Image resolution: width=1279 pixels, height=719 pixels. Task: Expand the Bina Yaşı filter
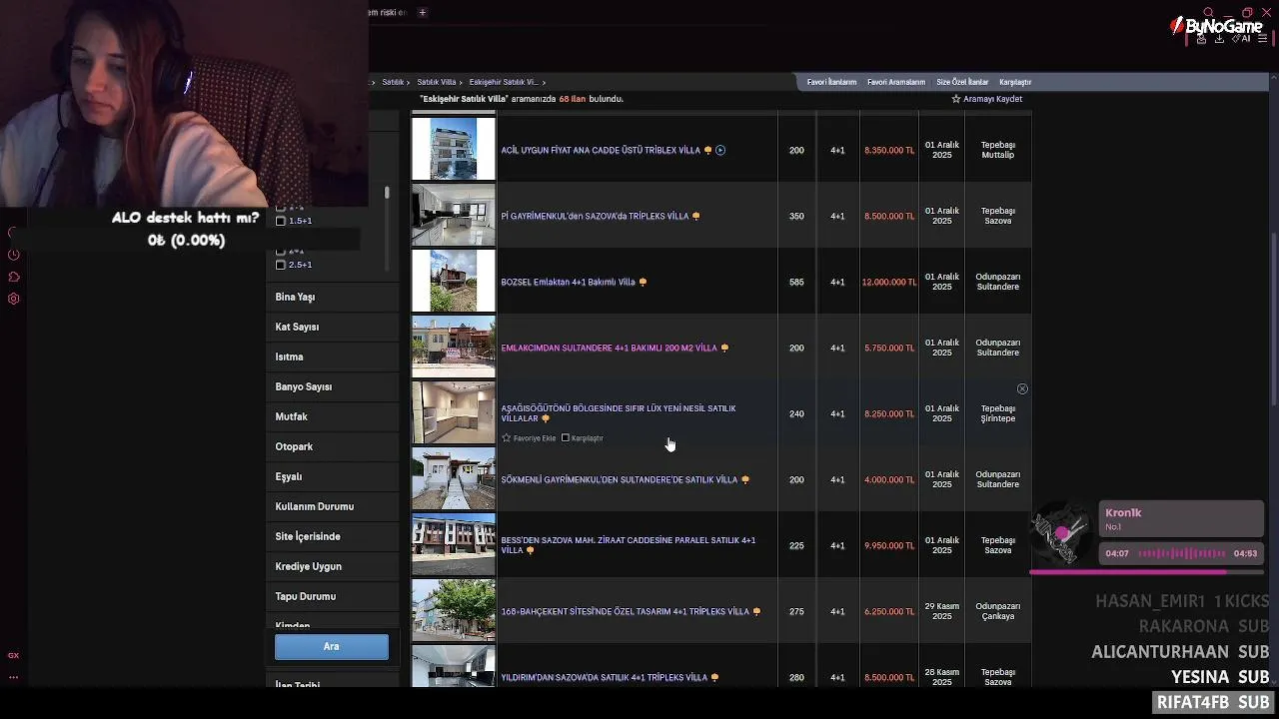point(333,297)
